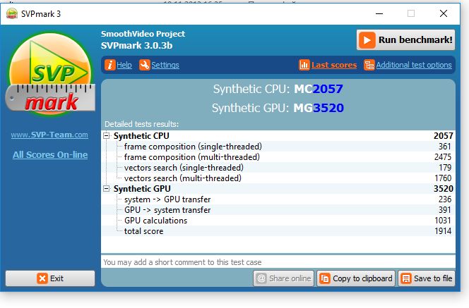Click the orange play icon on Run benchmark

[x=367, y=40]
